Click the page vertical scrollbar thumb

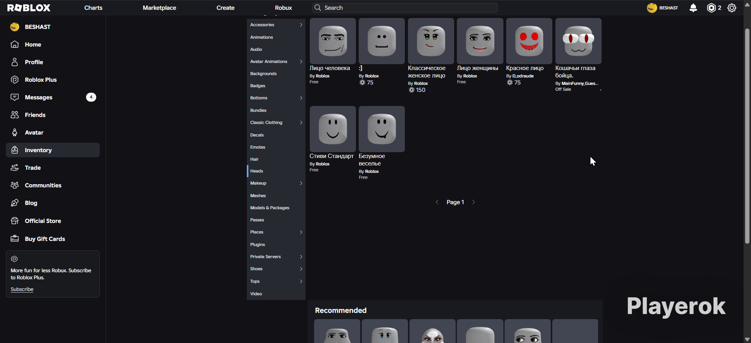pos(747,136)
